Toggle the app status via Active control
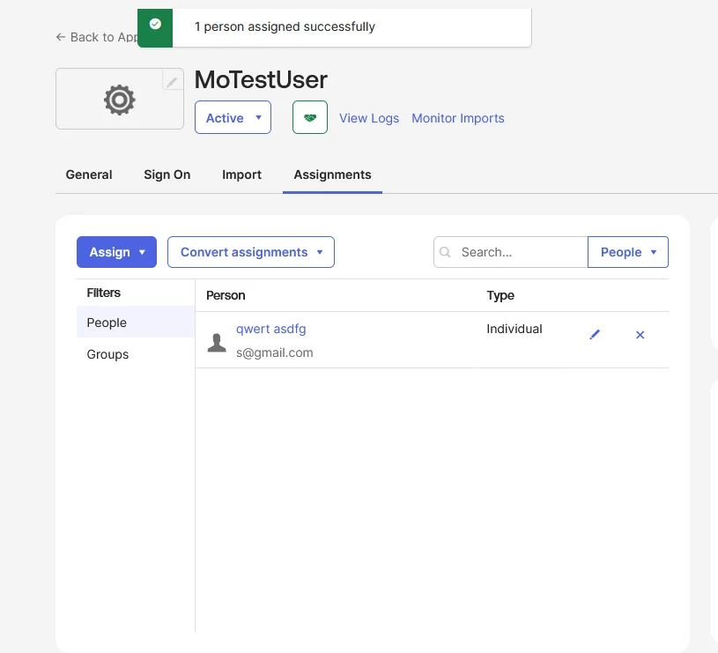The height and width of the screenshot is (653, 718). pyautogui.click(x=233, y=117)
